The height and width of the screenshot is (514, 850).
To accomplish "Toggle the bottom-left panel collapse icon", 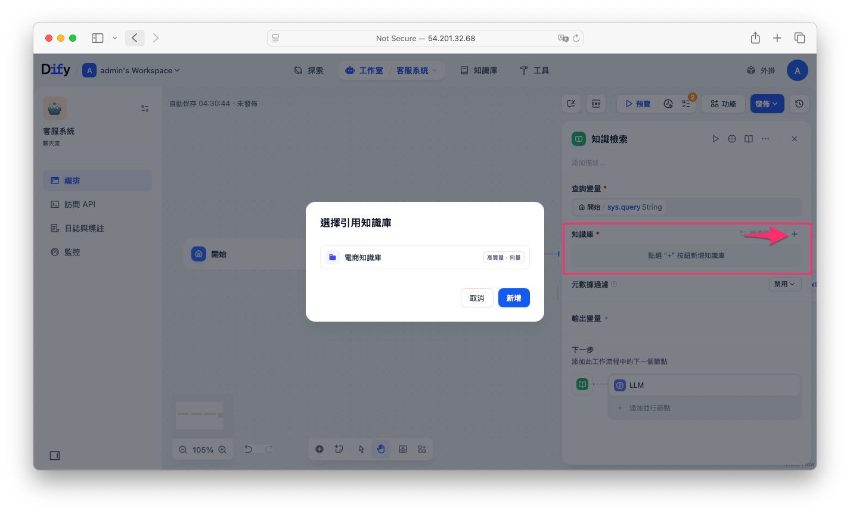I will [55, 456].
